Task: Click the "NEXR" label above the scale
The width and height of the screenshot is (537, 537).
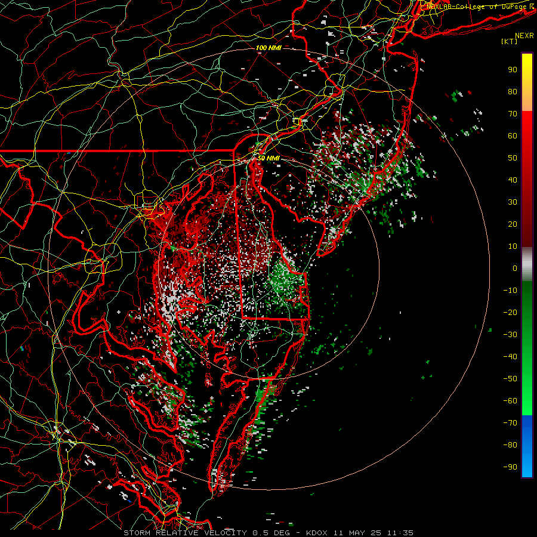Action: point(524,36)
